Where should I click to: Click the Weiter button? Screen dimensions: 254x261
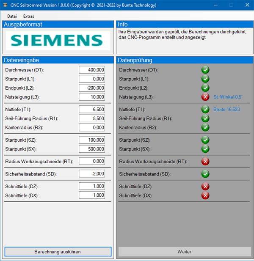[185, 252]
